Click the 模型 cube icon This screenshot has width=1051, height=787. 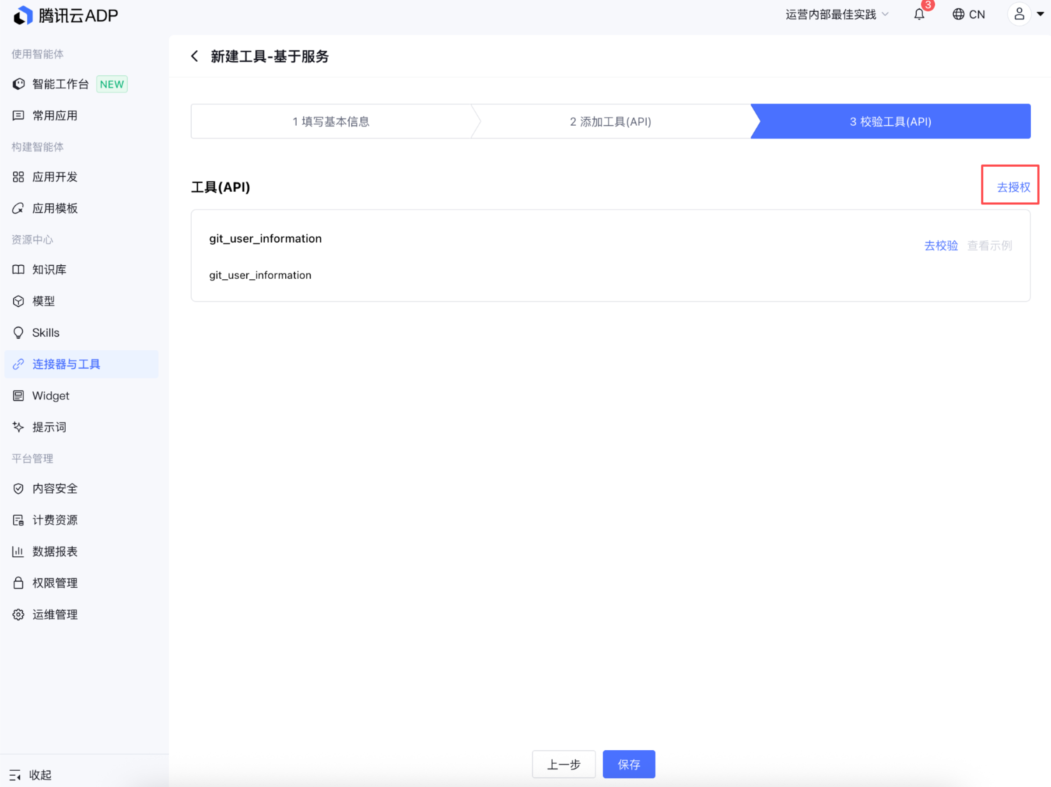click(x=18, y=301)
